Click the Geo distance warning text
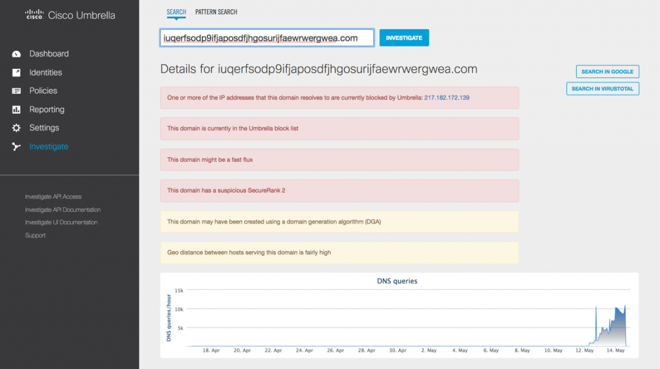Image resolution: width=660 pixels, height=369 pixels. (x=249, y=252)
